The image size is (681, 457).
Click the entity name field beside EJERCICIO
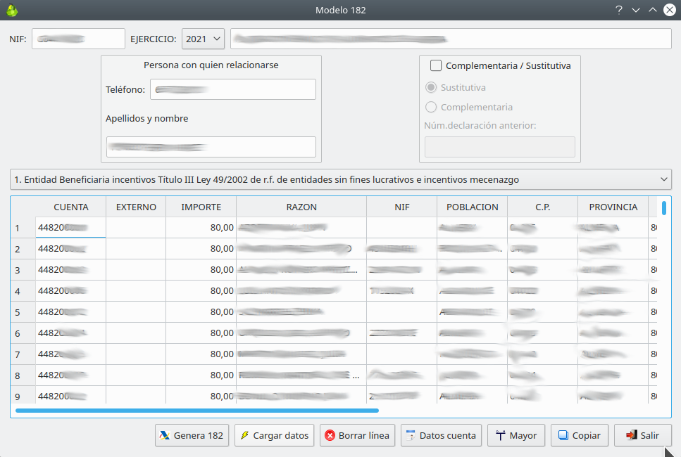451,39
